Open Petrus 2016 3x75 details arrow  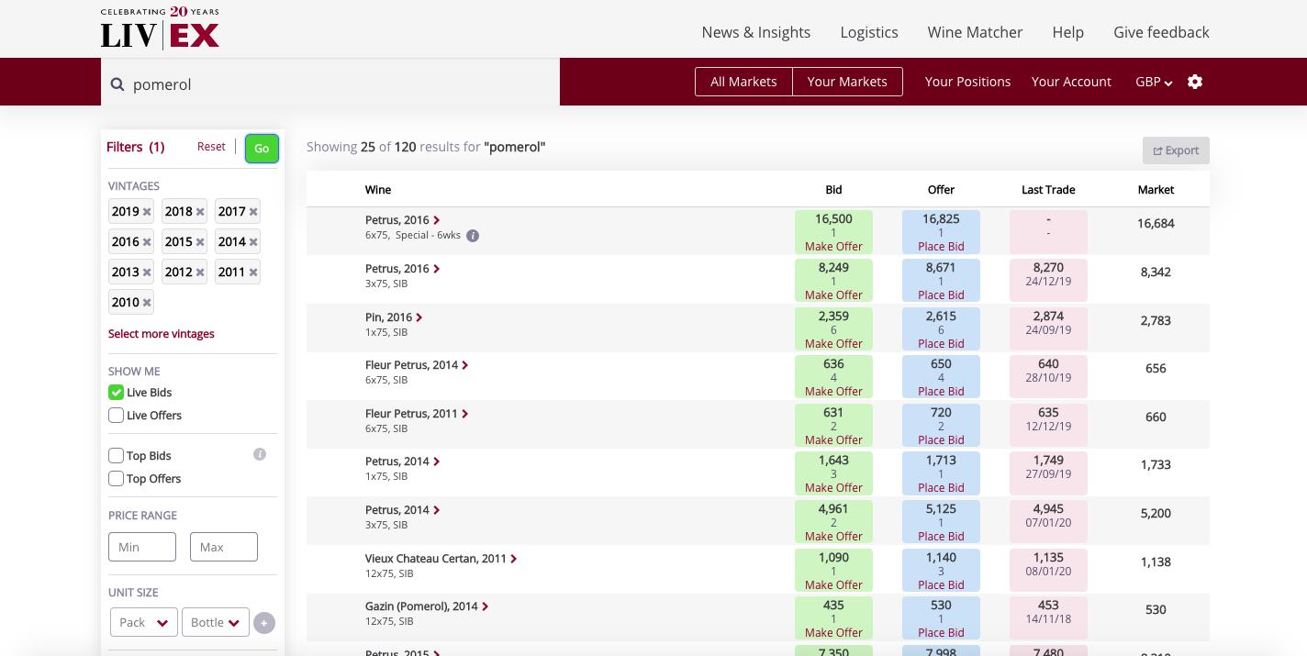coord(437,269)
